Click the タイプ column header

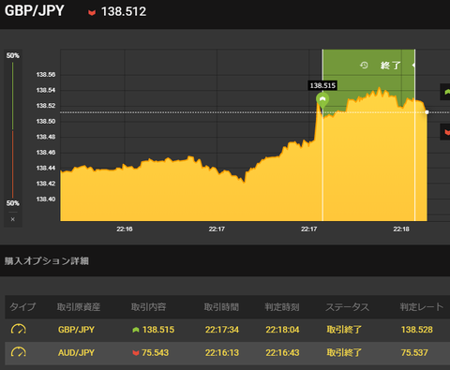(x=22, y=307)
